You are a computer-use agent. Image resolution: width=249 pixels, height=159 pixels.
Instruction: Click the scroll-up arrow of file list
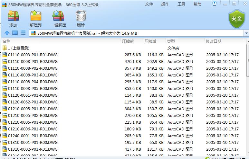[248, 41]
